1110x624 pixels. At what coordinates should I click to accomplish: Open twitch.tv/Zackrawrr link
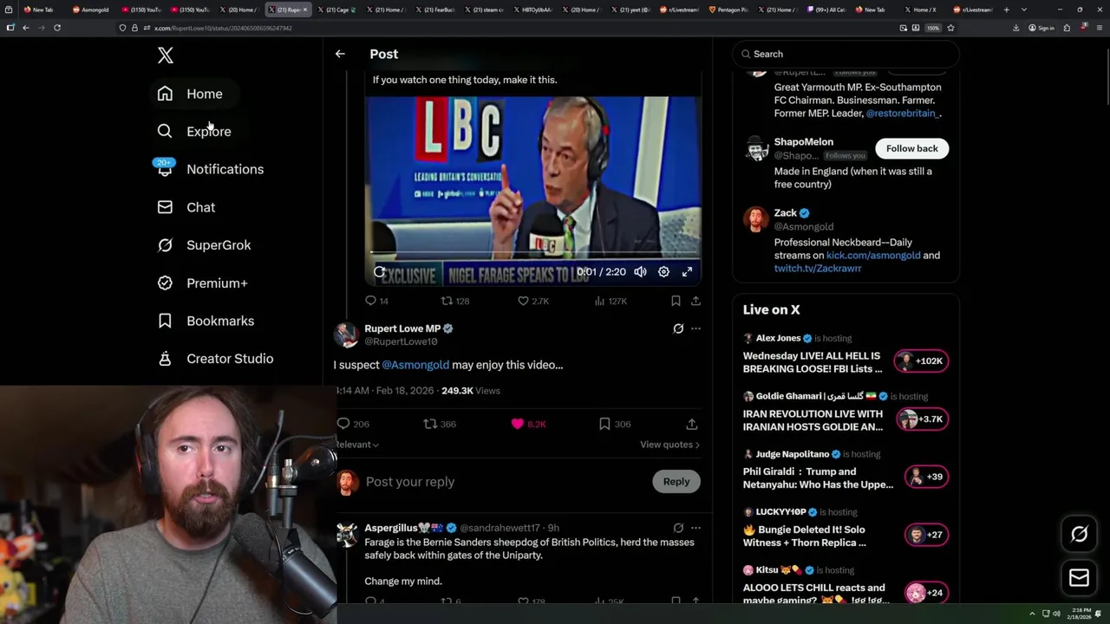click(x=818, y=269)
